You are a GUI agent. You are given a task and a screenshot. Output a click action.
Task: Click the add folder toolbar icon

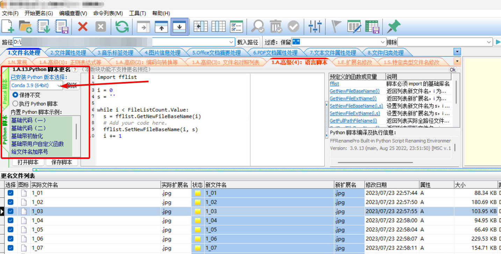(26, 27)
